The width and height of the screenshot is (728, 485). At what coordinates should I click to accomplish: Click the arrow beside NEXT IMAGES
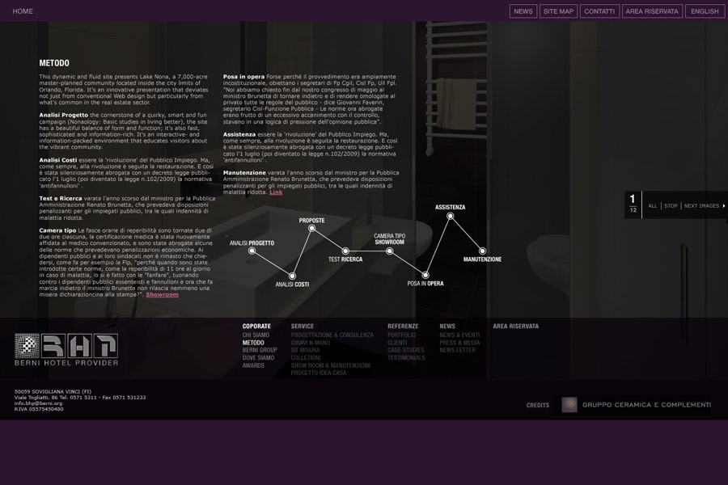(723, 205)
